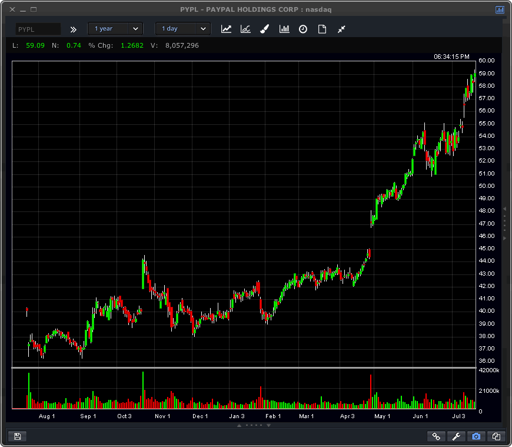The height and width of the screenshot is (447, 512).
Task: Click the up arrow on bottom panel handle
Action: tap(240, 425)
